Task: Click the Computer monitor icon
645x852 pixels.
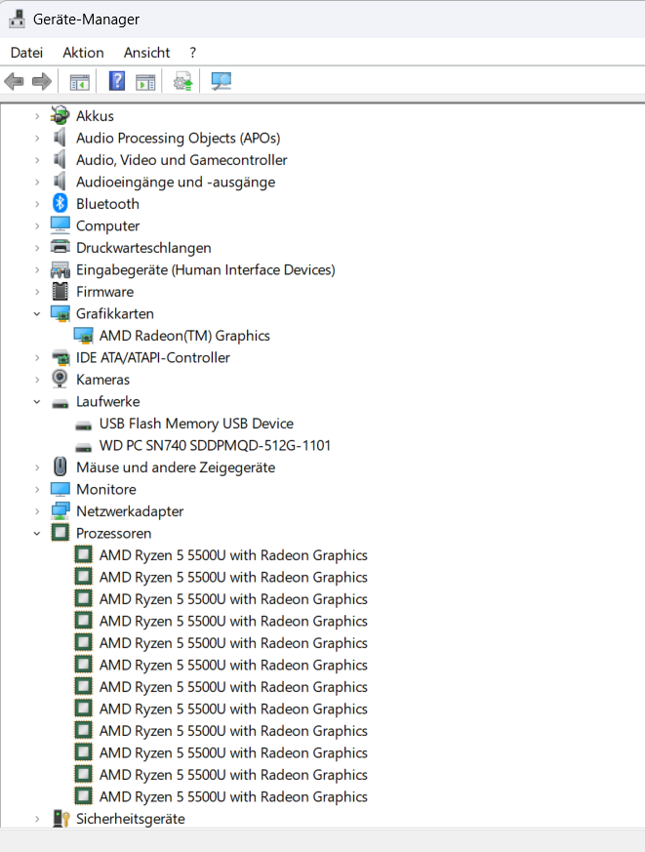Action: tap(60, 224)
